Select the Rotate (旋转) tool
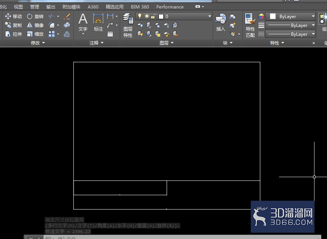The image size is (327, 239). pyautogui.click(x=35, y=16)
